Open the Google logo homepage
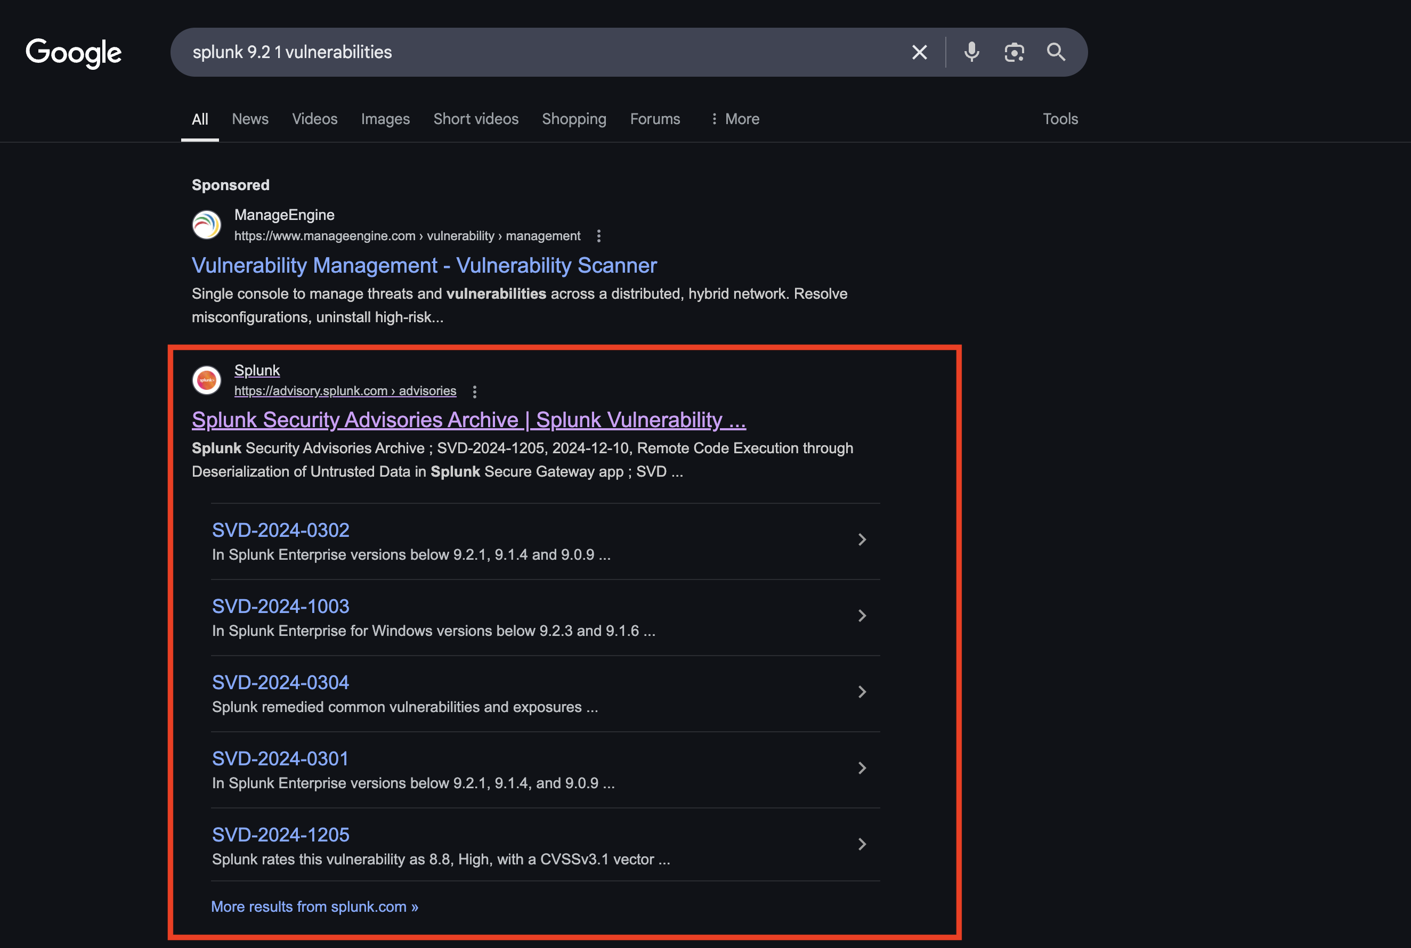Viewport: 1411px width, 948px height. click(74, 53)
